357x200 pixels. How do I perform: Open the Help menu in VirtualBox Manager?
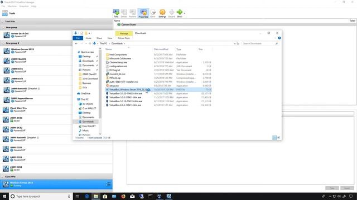click(33, 6)
